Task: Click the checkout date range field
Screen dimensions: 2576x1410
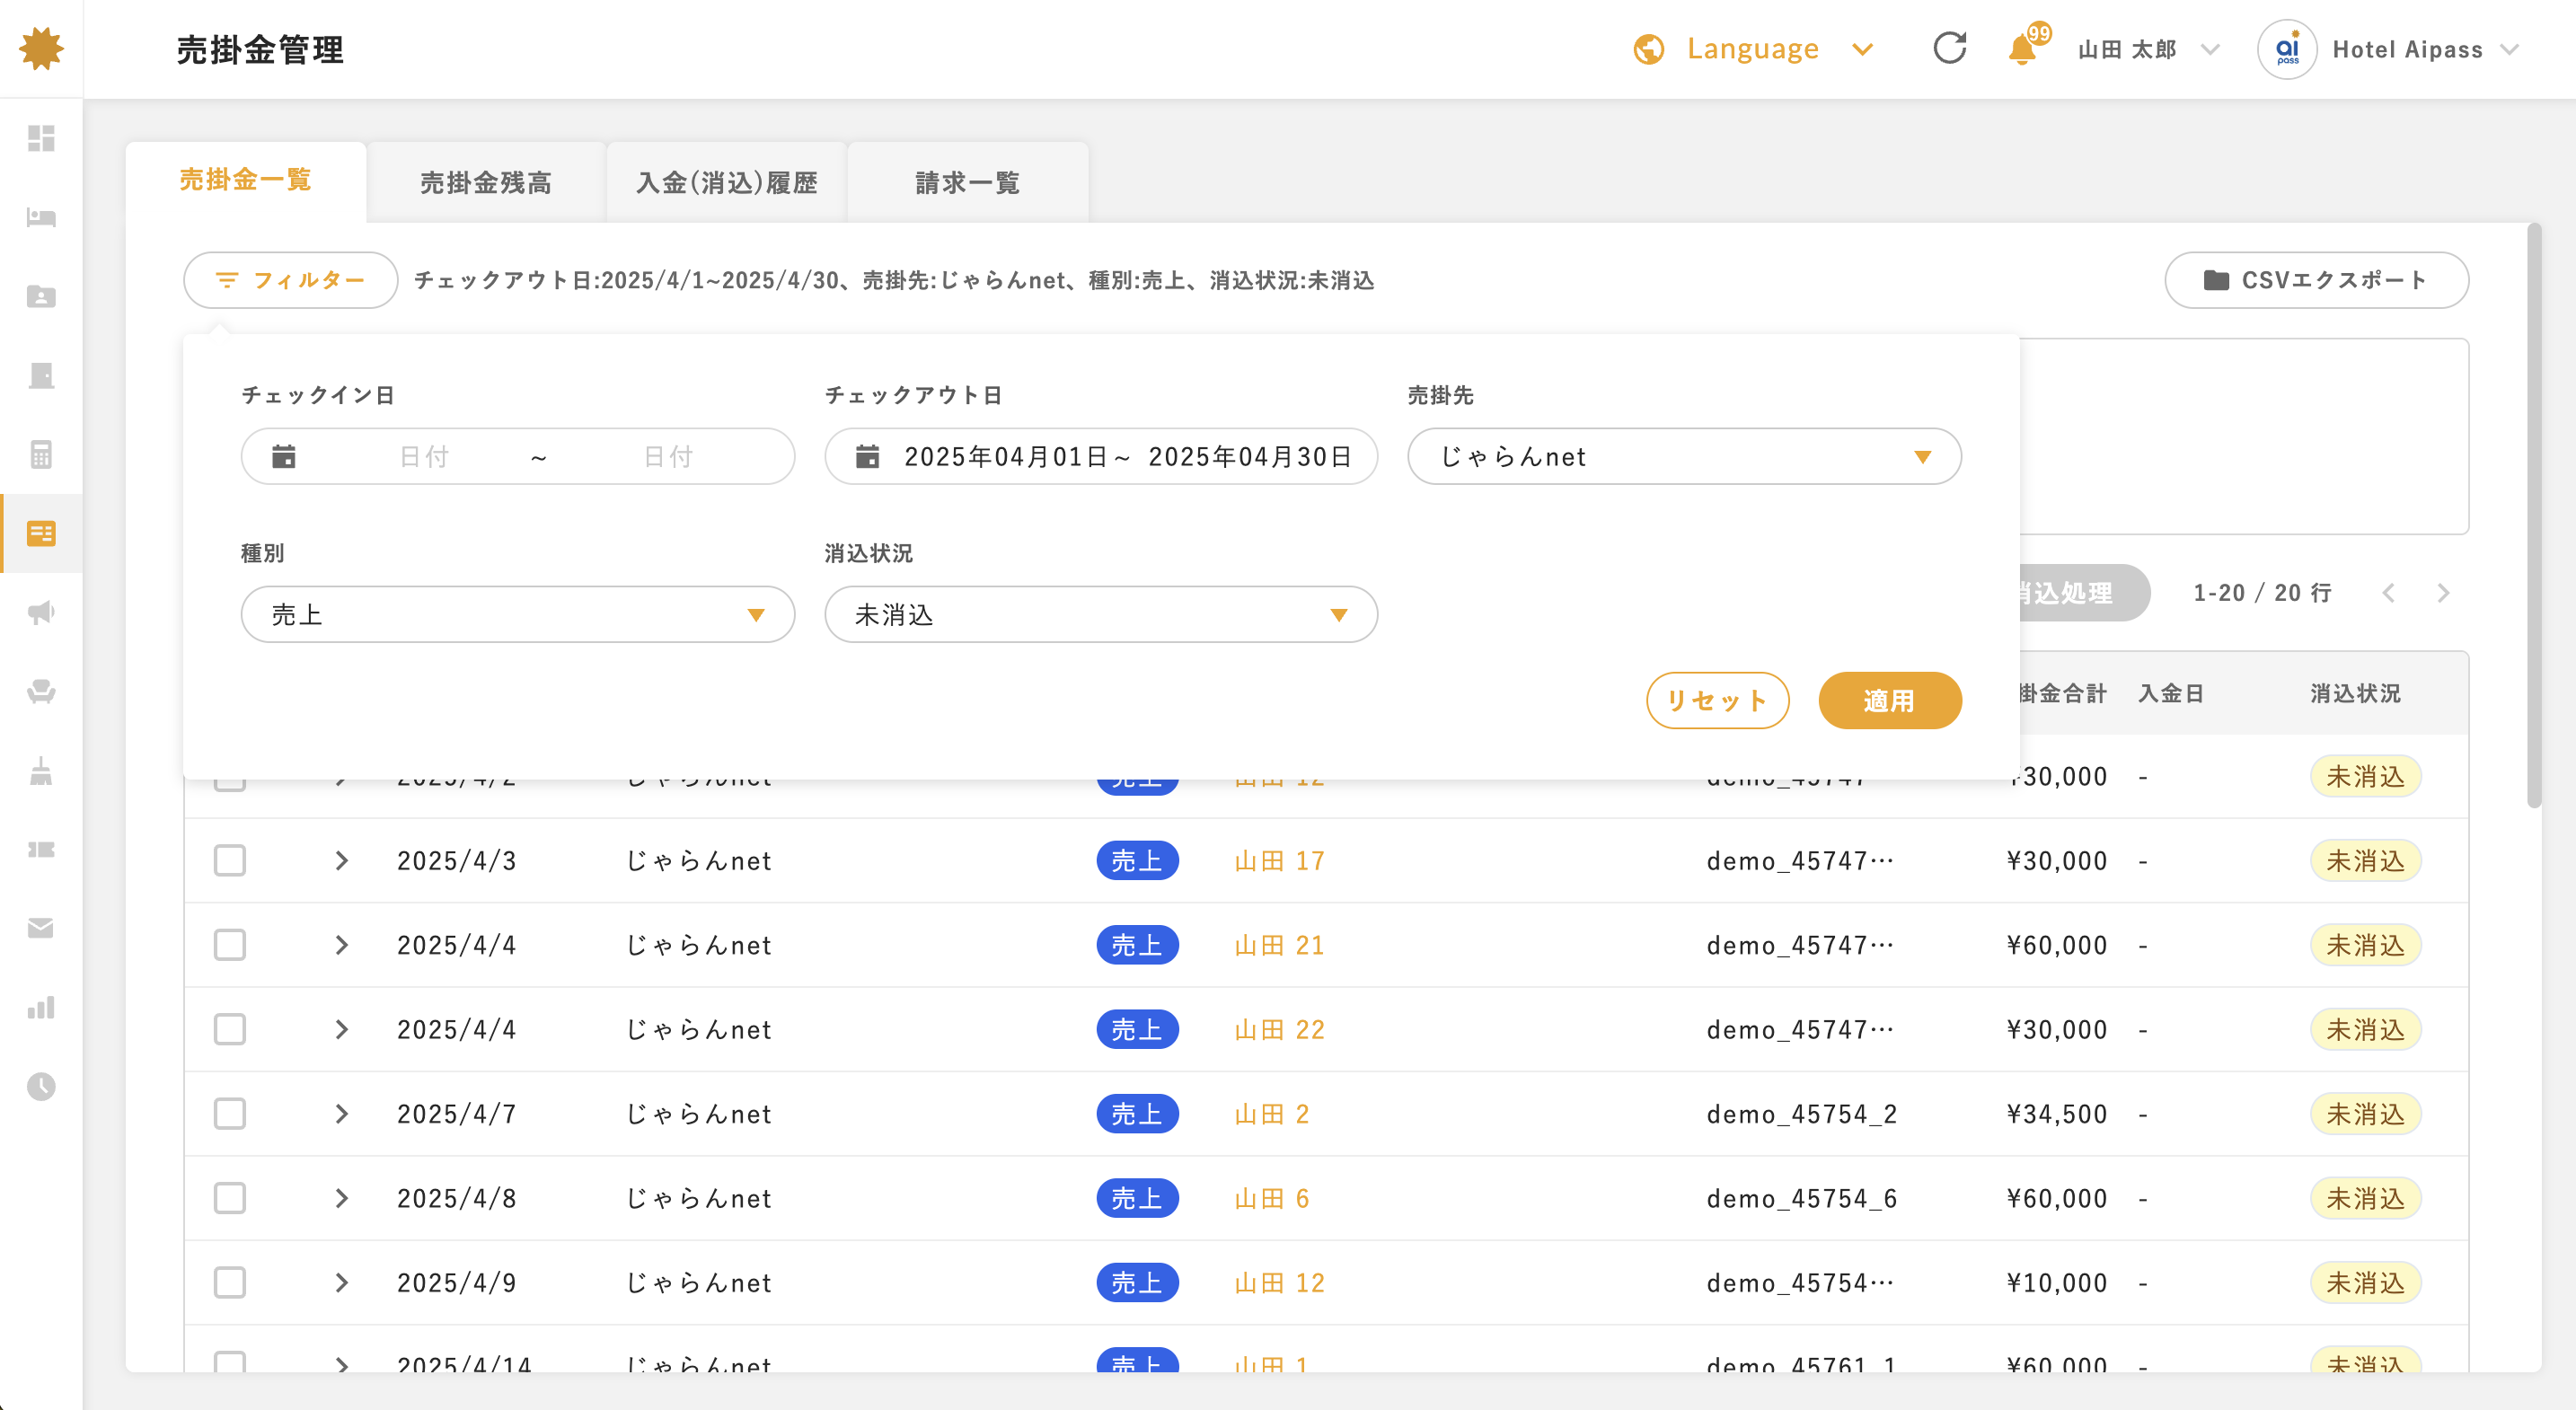Action: click(x=1101, y=456)
